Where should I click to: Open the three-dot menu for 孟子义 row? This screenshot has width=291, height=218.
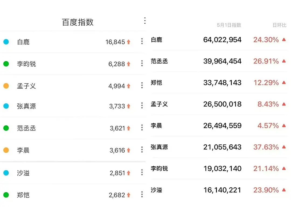click(142, 86)
